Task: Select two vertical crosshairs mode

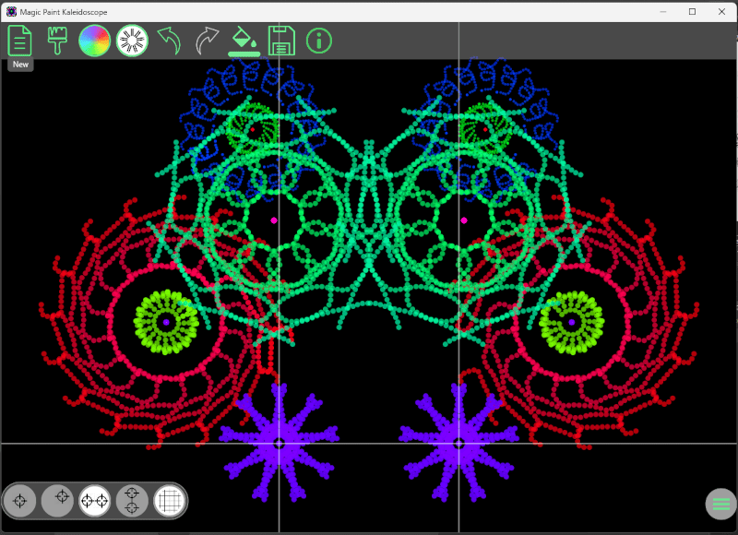Action: pyautogui.click(x=132, y=501)
